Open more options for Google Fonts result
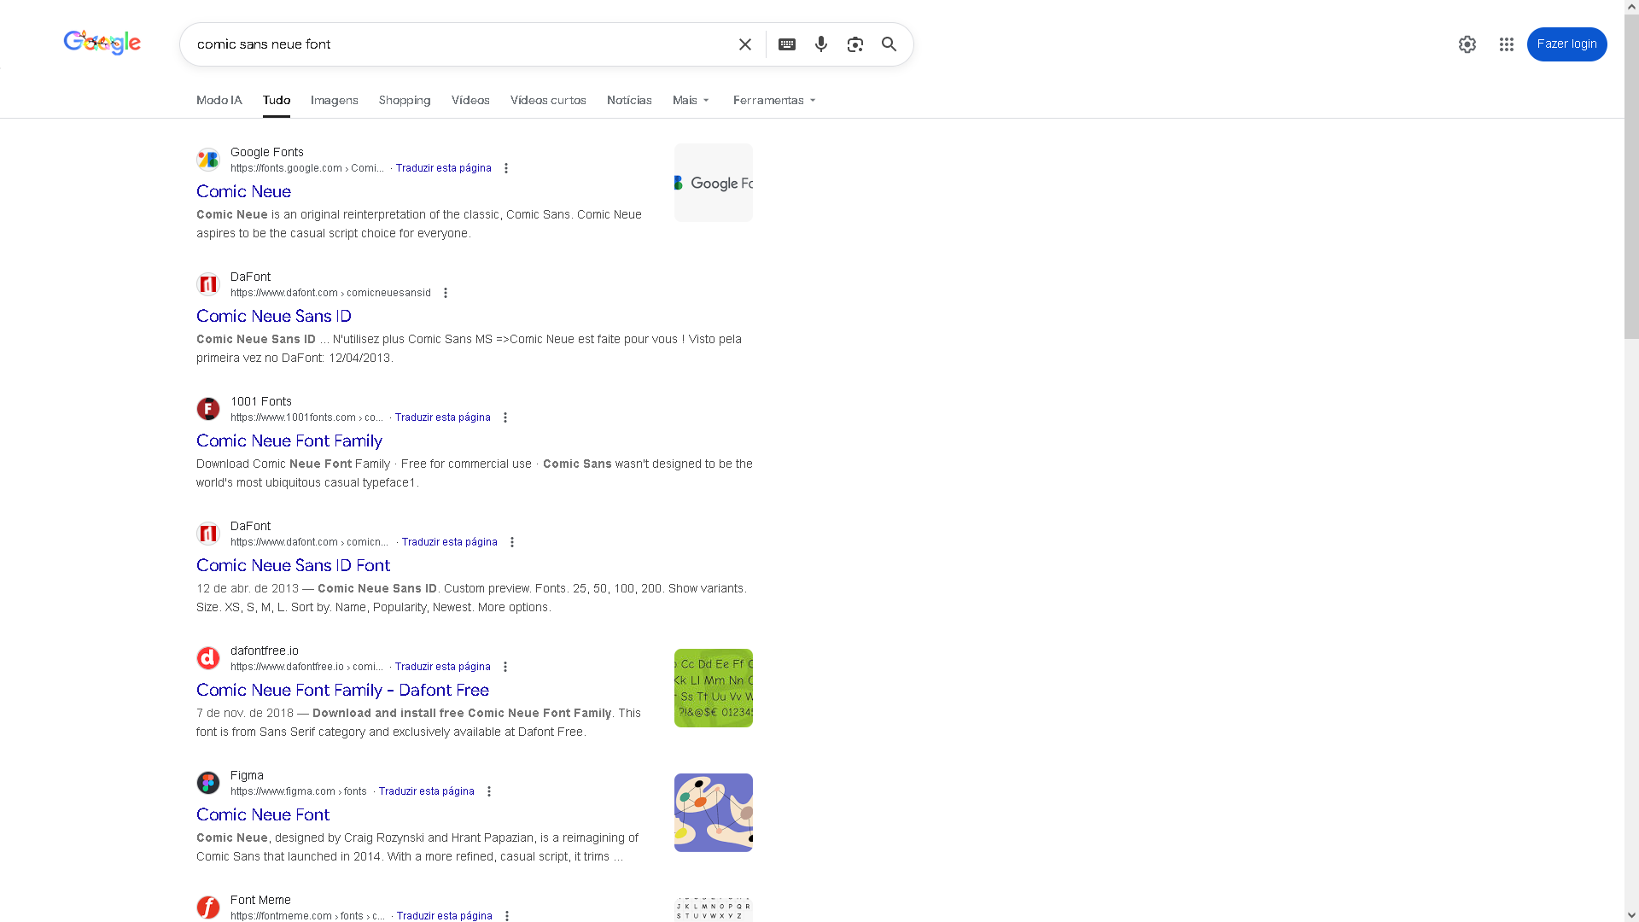 pyautogui.click(x=506, y=168)
